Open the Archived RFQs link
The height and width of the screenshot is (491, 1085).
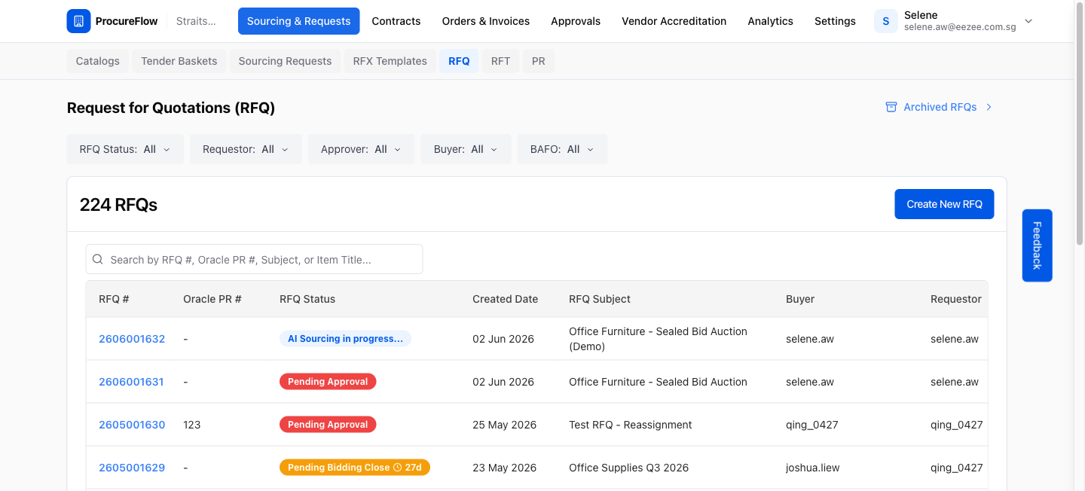940,107
